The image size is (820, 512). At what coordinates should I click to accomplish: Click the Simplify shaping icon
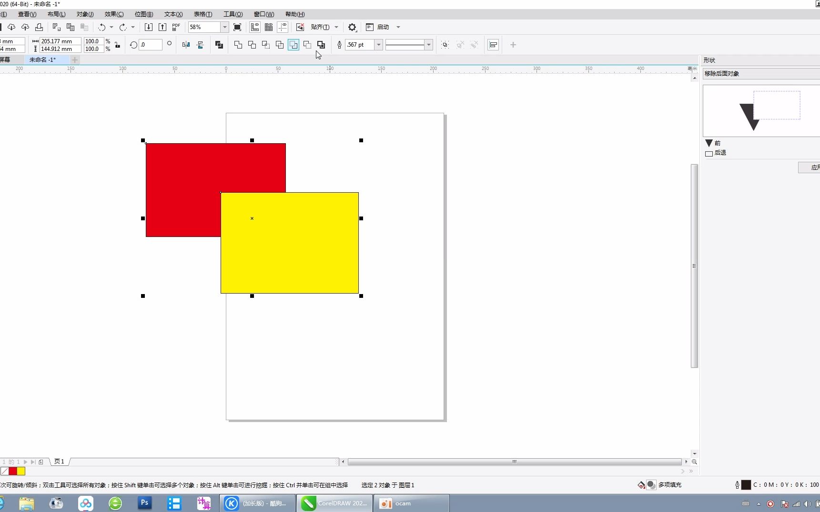coord(280,45)
